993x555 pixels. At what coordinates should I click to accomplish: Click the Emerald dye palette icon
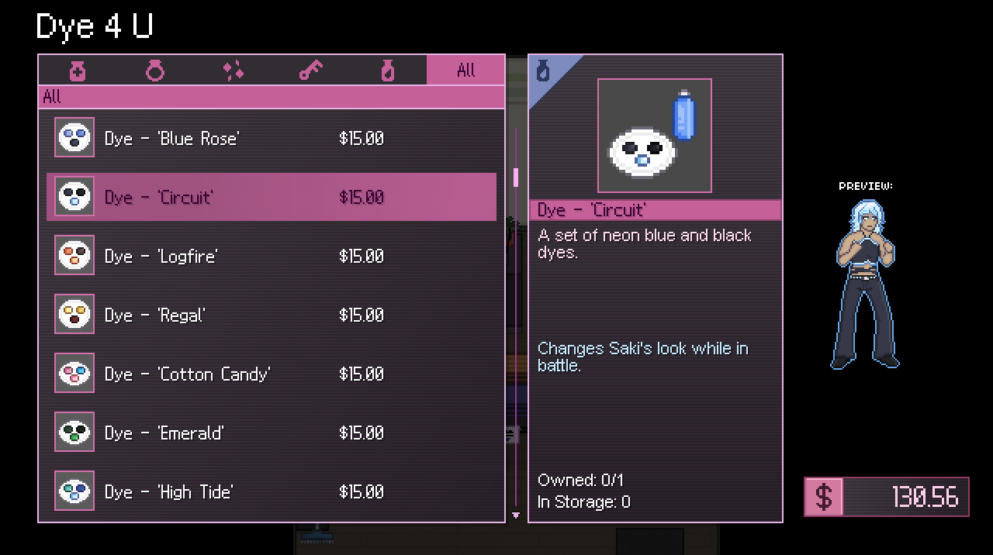[x=74, y=433]
